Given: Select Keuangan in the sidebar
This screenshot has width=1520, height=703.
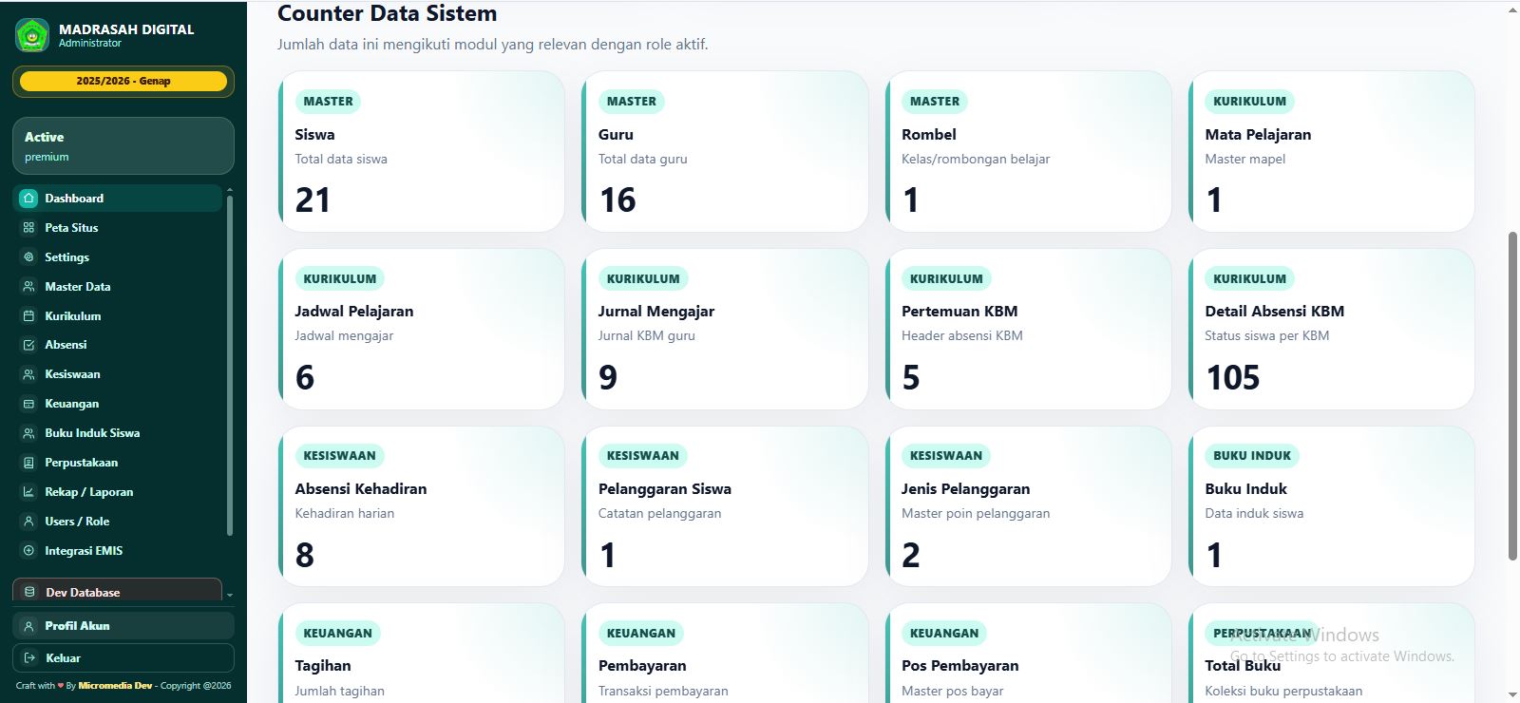Looking at the screenshot, I should (118, 404).
